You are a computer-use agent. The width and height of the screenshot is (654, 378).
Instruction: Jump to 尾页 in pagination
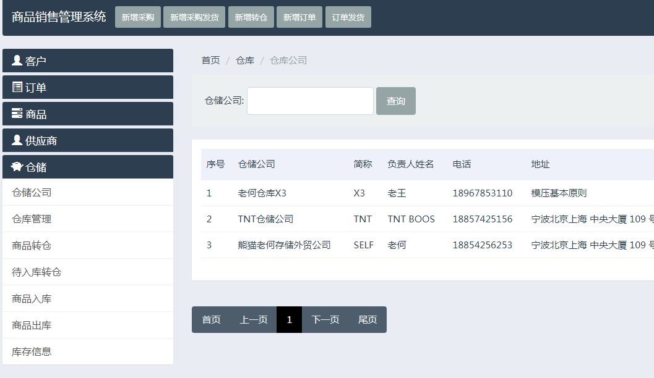368,320
